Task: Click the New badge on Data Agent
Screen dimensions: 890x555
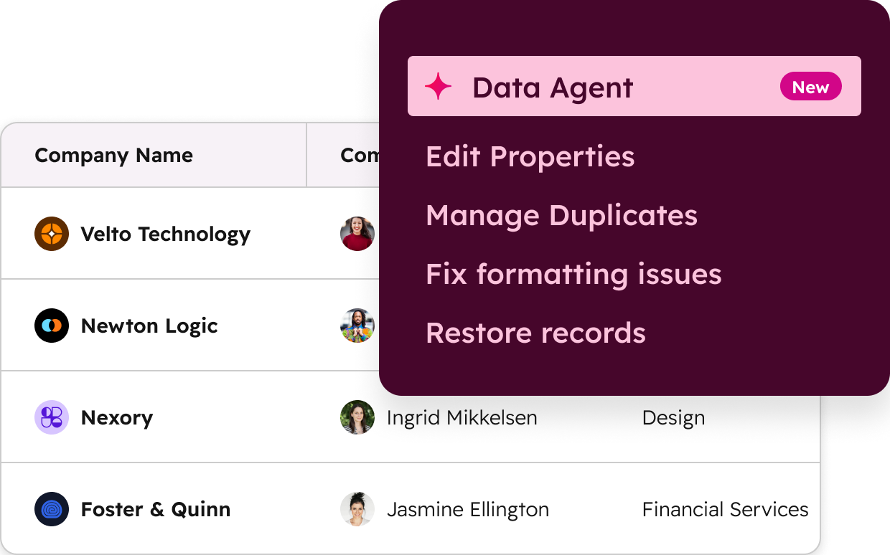Action: point(810,87)
